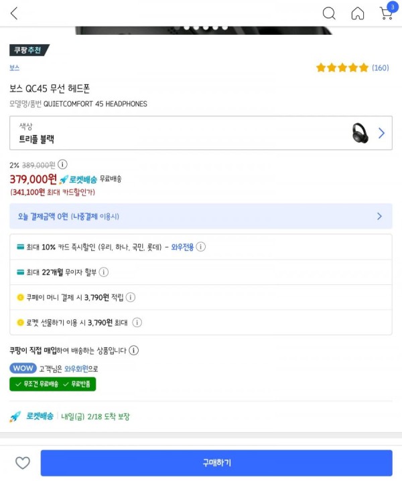Show info for 로켓 선물하기 reward
The image size is (402, 481).
137,322
